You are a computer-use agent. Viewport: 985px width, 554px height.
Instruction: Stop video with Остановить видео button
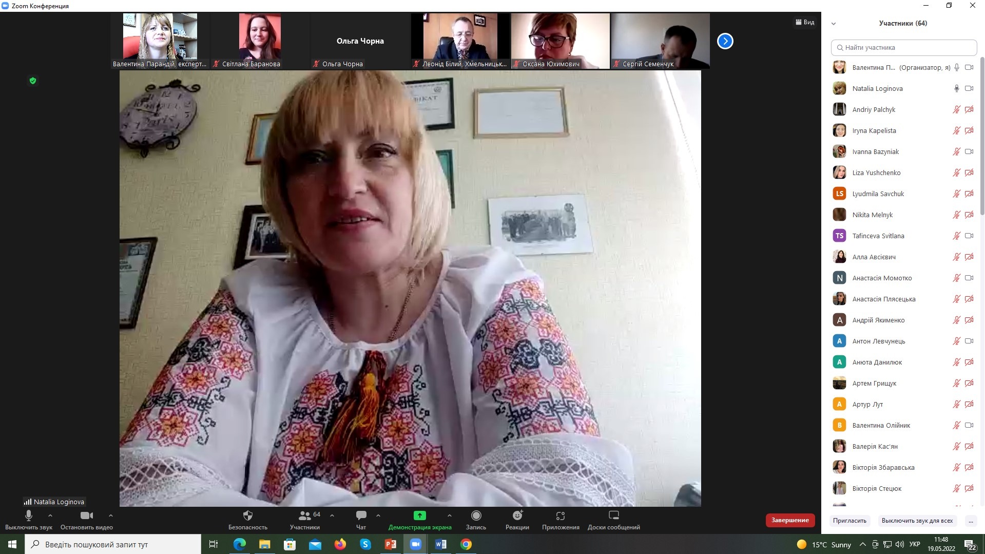[x=87, y=520]
